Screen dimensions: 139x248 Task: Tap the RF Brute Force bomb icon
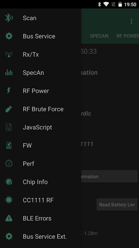click(9, 109)
